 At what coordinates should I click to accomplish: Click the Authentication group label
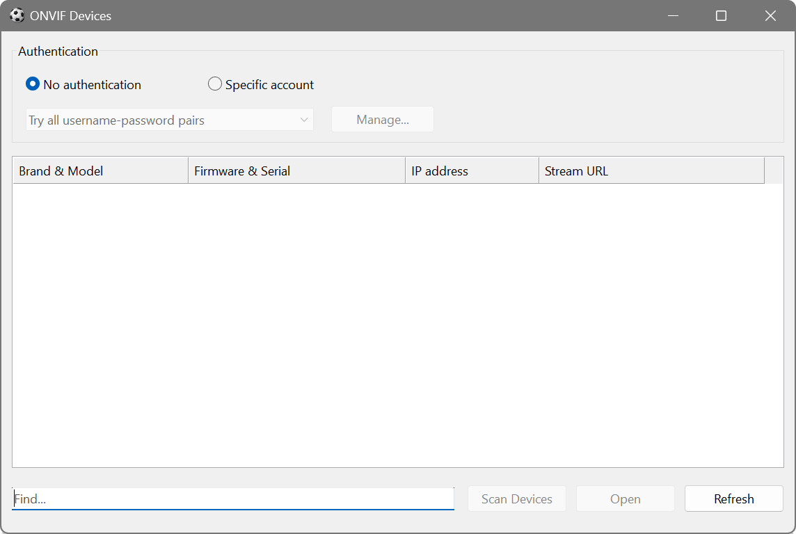(58, 52)
